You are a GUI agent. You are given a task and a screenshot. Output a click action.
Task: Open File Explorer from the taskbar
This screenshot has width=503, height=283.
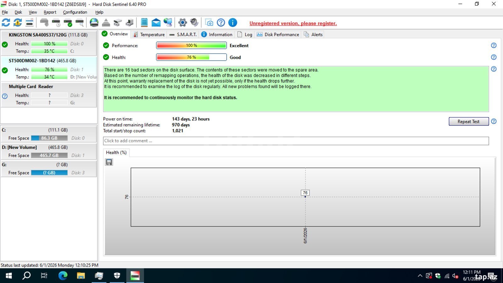81,276
